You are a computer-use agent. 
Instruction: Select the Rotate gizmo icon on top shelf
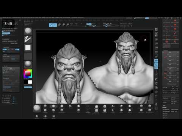click(68, 25)
